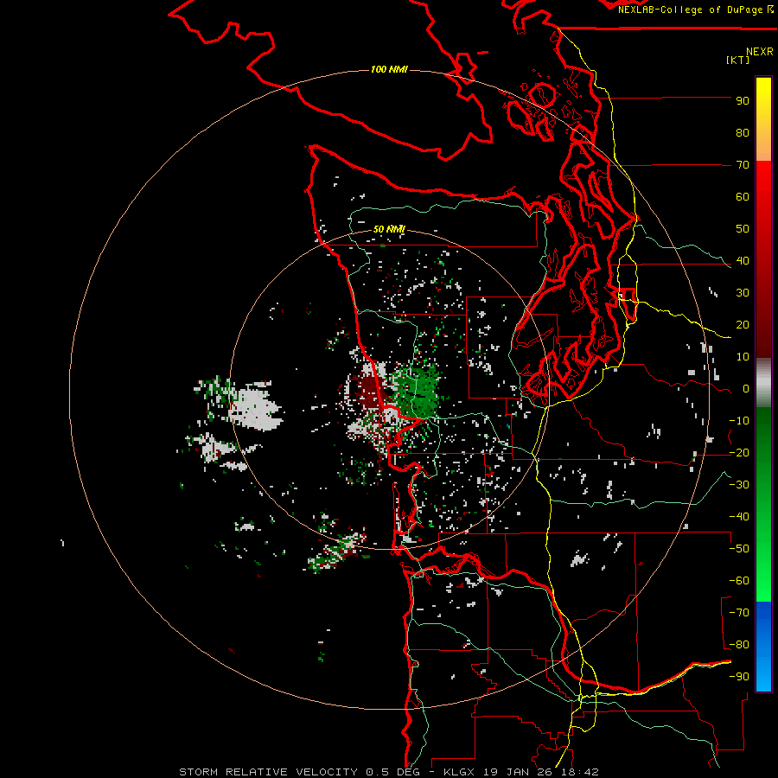Click the -90 value on velocity scale

click(739, 677)
